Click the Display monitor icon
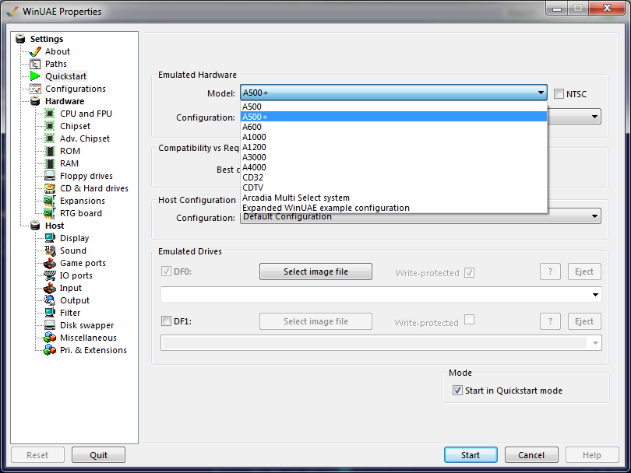The image size is (631, 473). (50, 238)
